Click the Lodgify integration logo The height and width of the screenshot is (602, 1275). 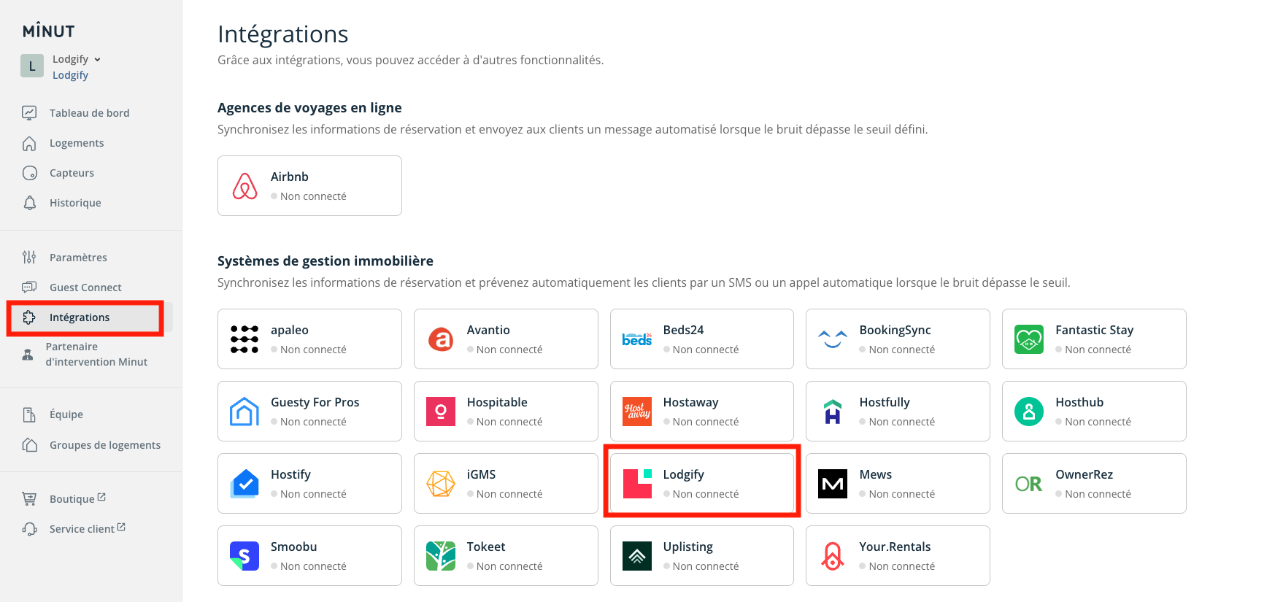coord(637,484)
